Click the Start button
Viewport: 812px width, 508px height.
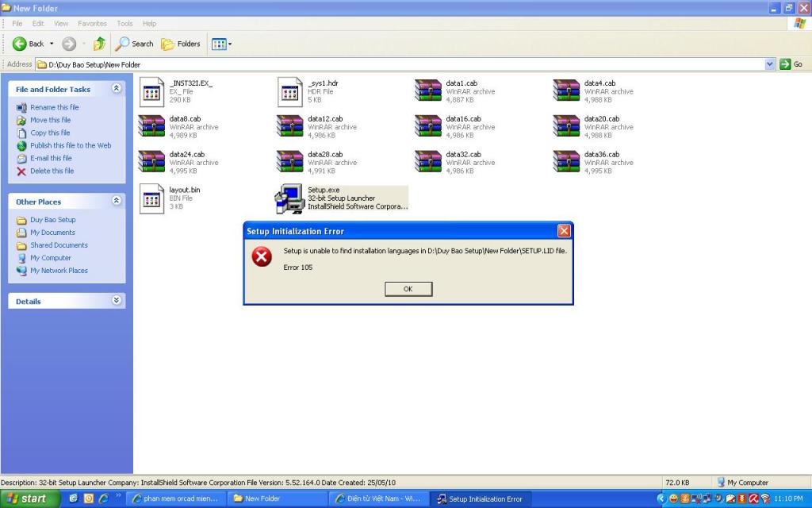30,498
